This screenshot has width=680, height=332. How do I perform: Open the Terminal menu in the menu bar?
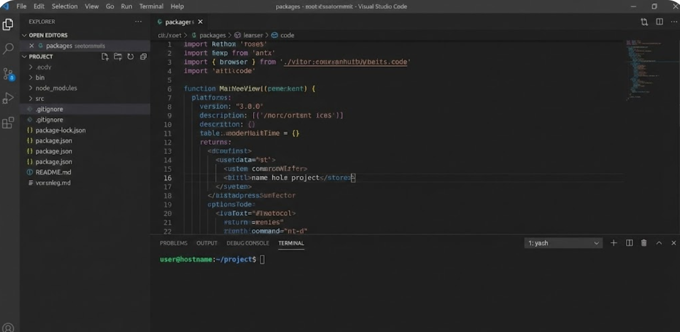[151, 6]
